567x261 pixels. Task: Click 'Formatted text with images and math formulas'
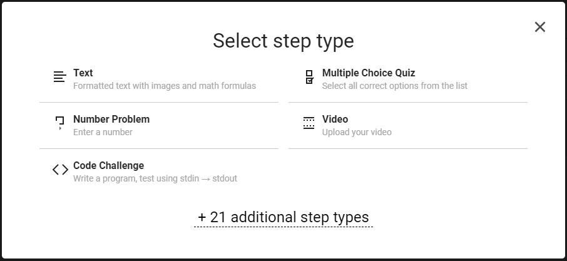(x=165, y=86)
